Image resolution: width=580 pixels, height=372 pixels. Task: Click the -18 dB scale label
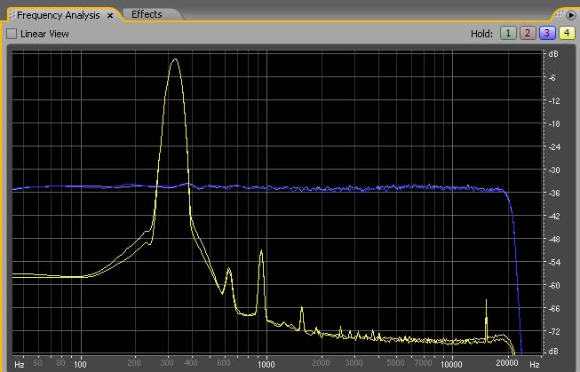pos(554,124)
